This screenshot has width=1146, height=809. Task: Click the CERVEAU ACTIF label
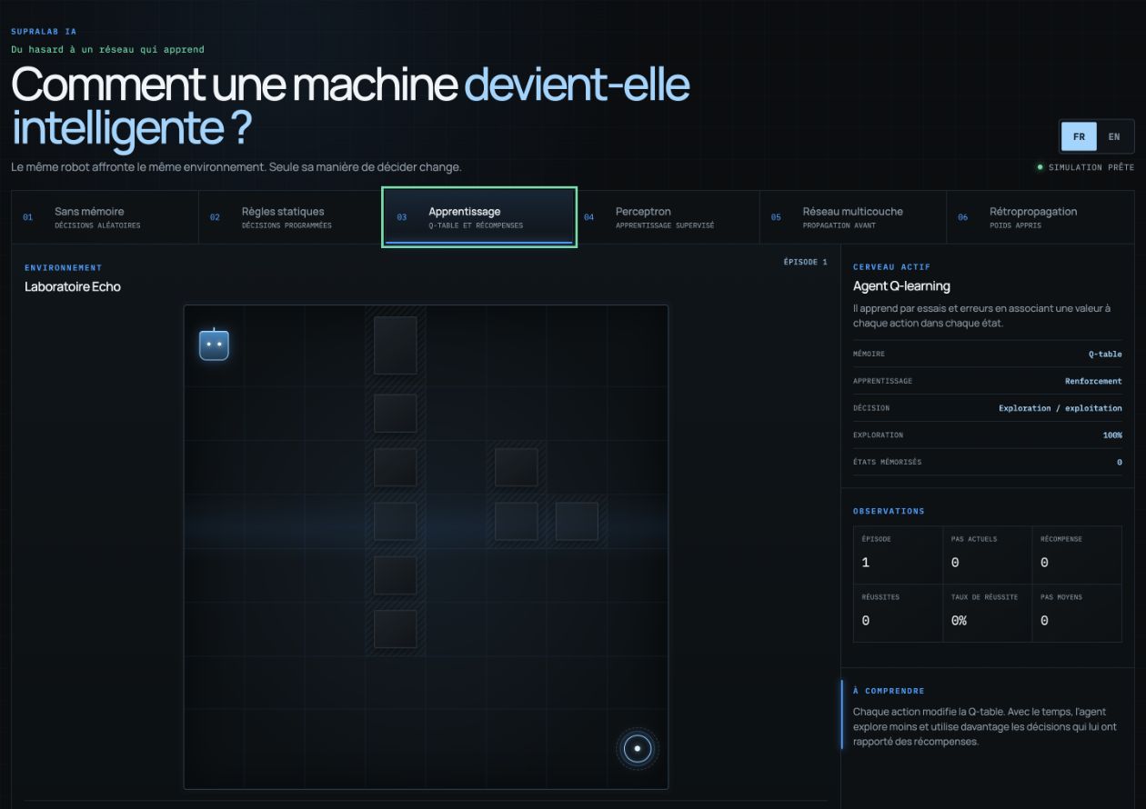(891, 267)
